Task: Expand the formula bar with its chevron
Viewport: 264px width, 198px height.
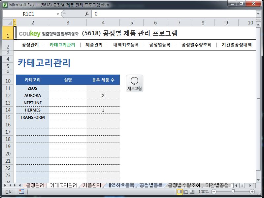Action: [x=258, y=14]
